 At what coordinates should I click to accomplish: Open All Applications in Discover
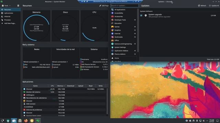coord(124,10)
